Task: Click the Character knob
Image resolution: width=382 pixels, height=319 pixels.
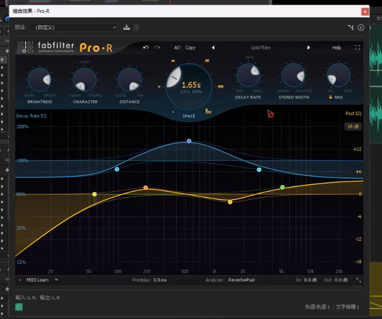Action: click(x=85, y=80)
